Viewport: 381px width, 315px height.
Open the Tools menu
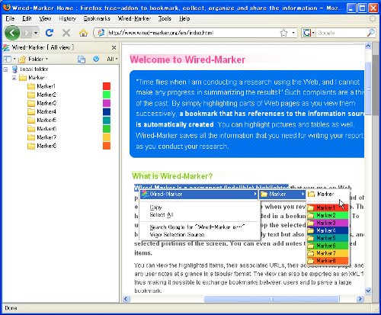click(x=165, y=18)
